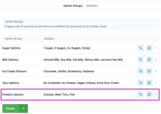Translate the Proteins Options group
The width and height of the screenshot is (161, 114).
[141, 94]
